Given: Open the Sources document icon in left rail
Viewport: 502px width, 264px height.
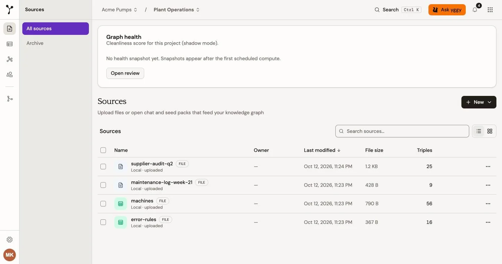Looking at the screenshot, I should (x=10, y=29).
